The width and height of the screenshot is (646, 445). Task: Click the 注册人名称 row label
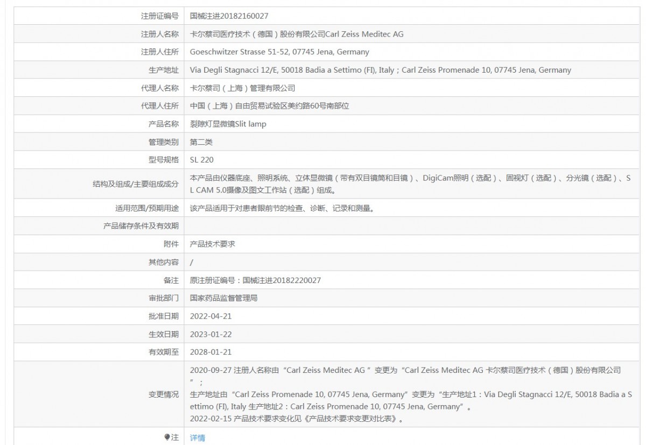(160, 34)
